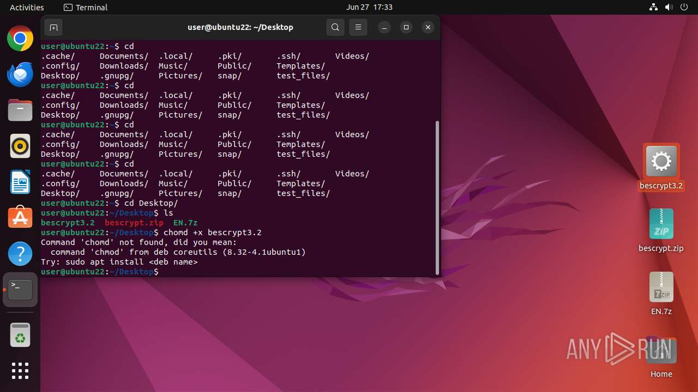Click the current prompt line in terminal
The image size is (698, 392).
[x=100, y=272]
